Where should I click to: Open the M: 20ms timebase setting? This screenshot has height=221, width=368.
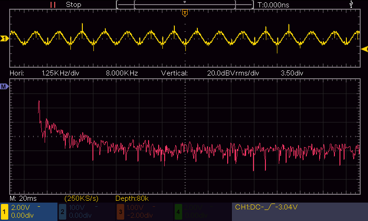coord(22,198)
